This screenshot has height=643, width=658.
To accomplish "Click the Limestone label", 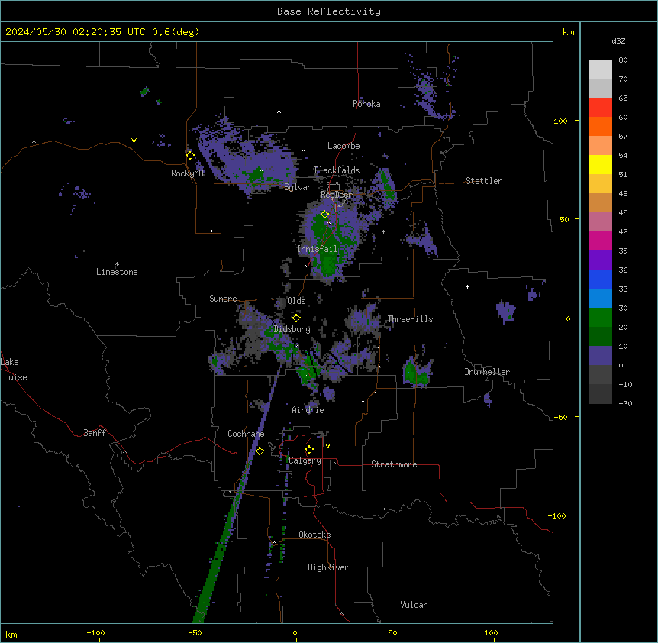I will coord(117,272).
